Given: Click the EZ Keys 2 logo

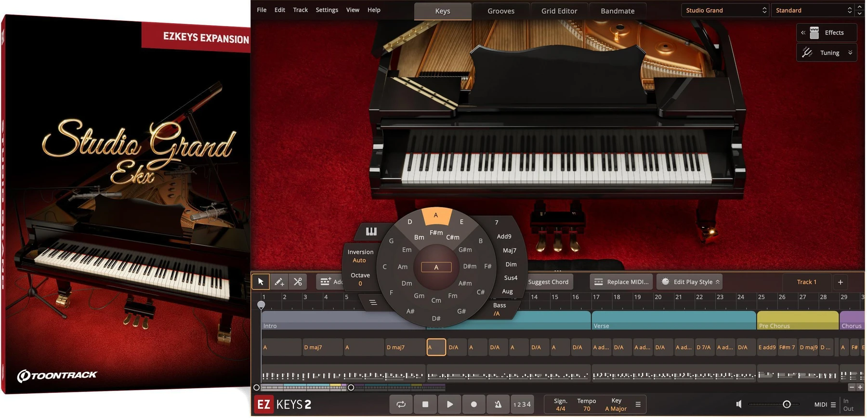Looking at the screenshot, I should 283,405.
